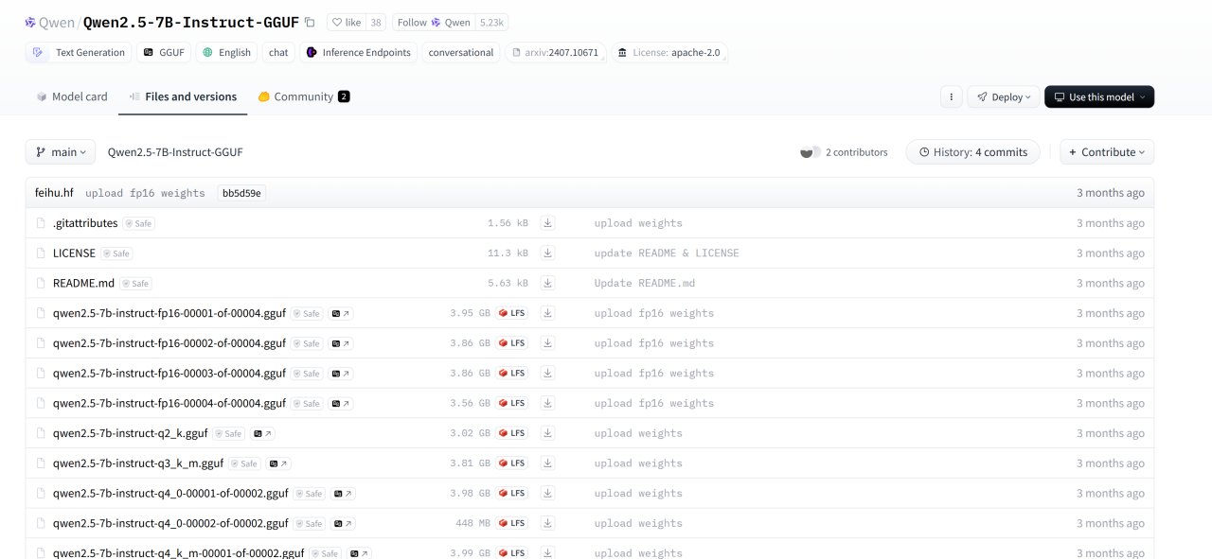
Task: Click the follower count 5.23k
Action: [492, 23]
